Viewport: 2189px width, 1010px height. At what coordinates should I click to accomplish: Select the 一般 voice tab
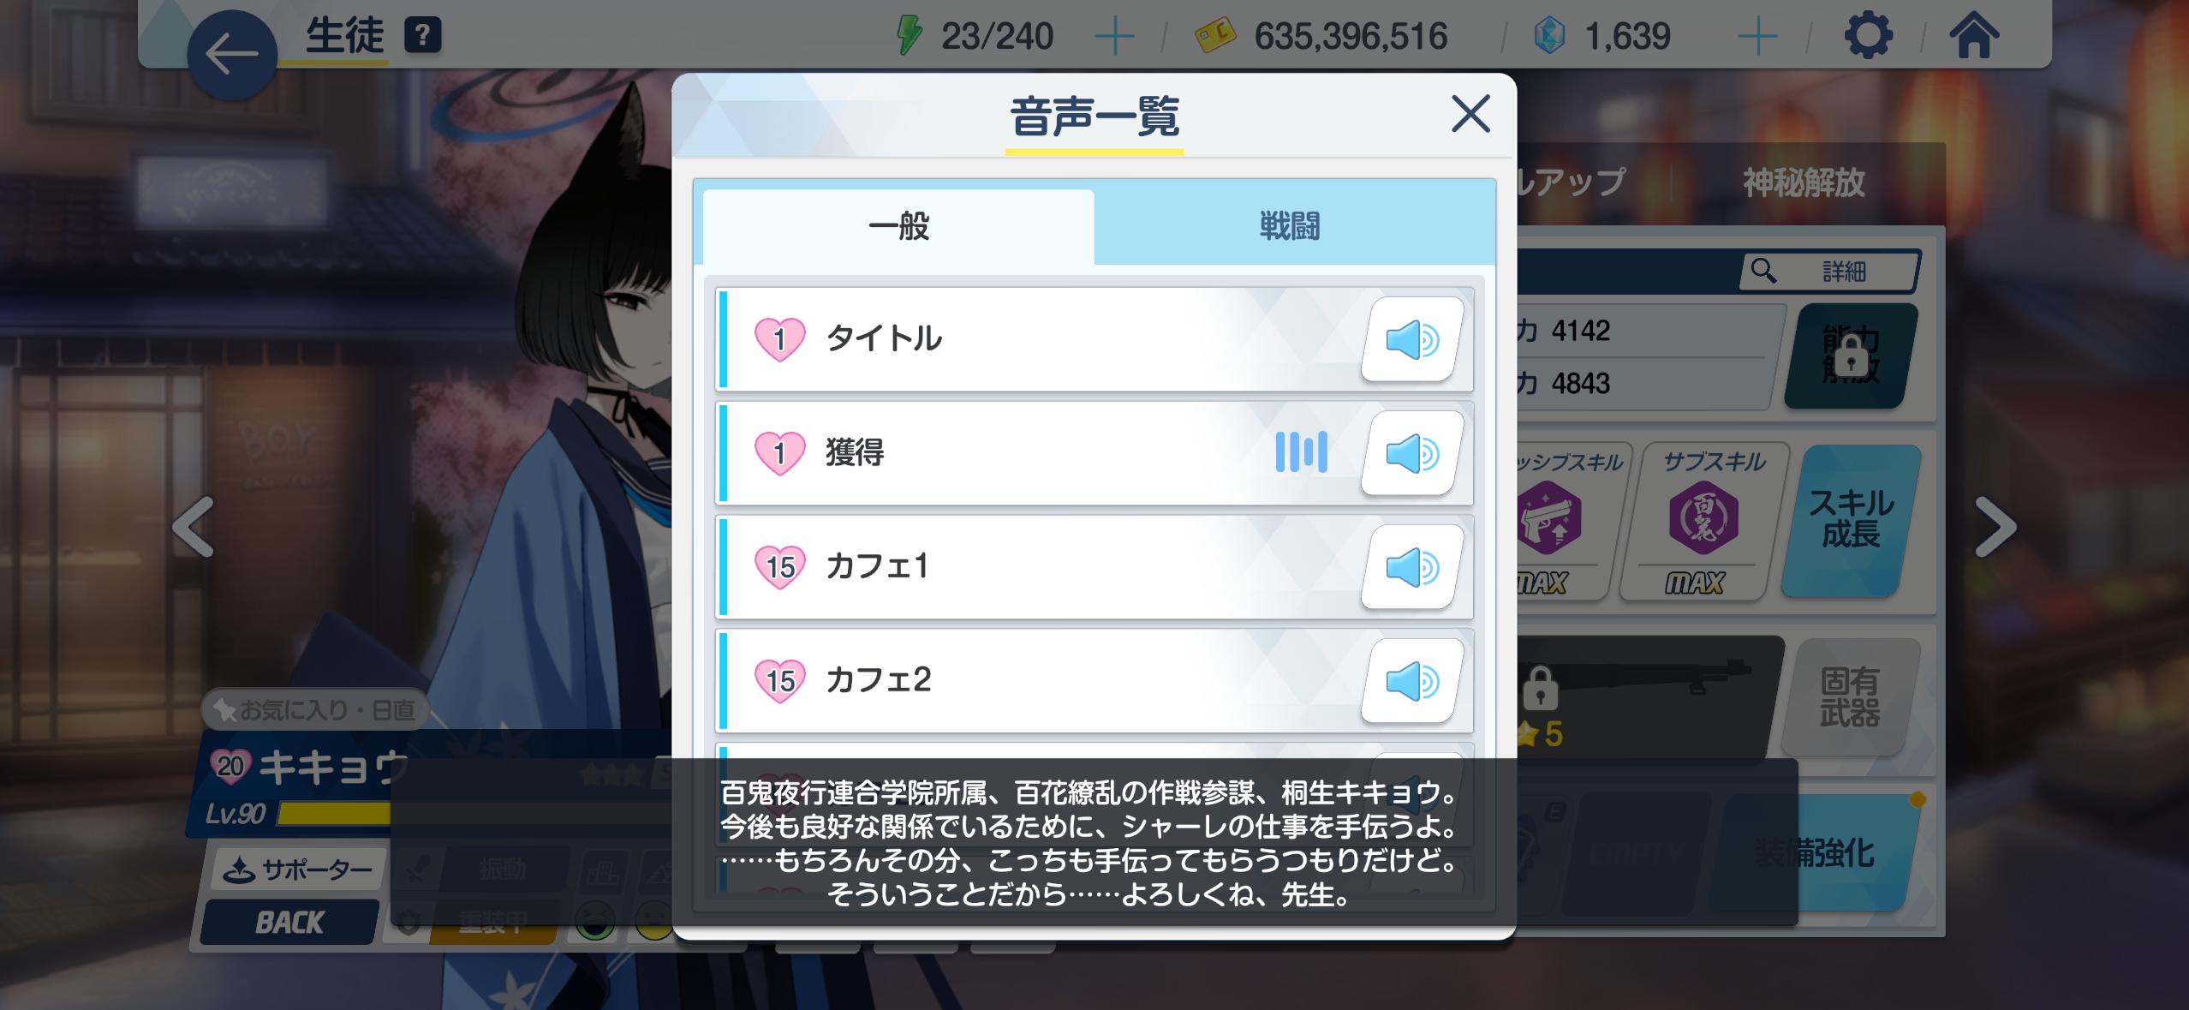(x=898, y=227)
